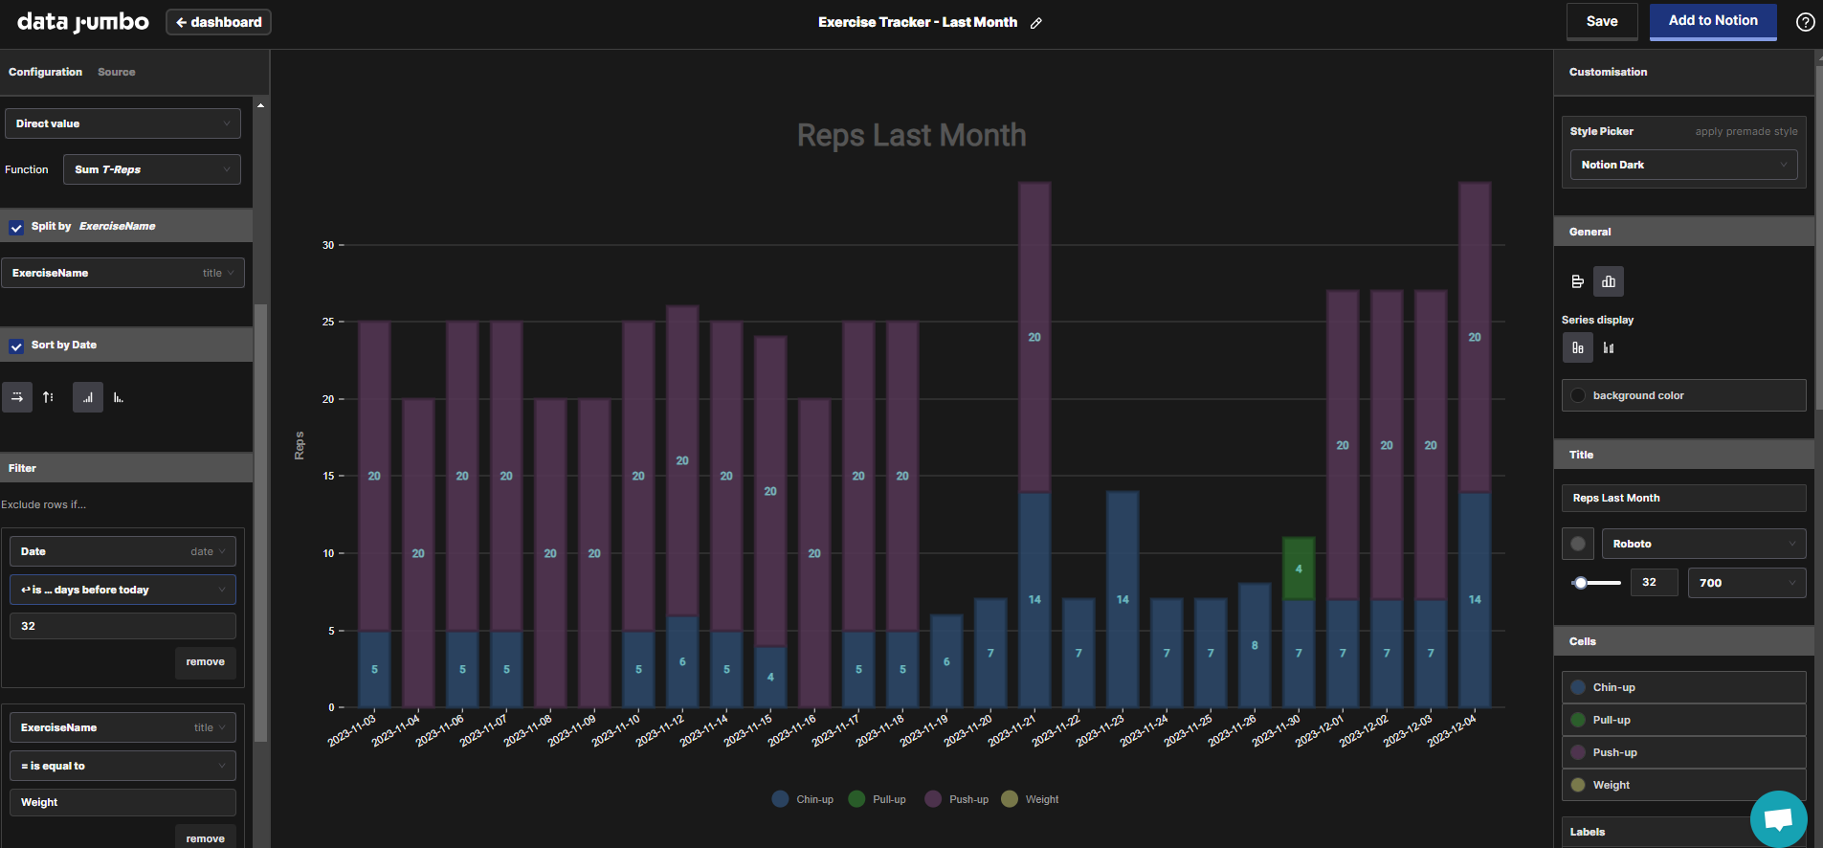Viewport: 1823px width, 848px height.
Task: Choose stacked series display icon
Action: 1578,347
